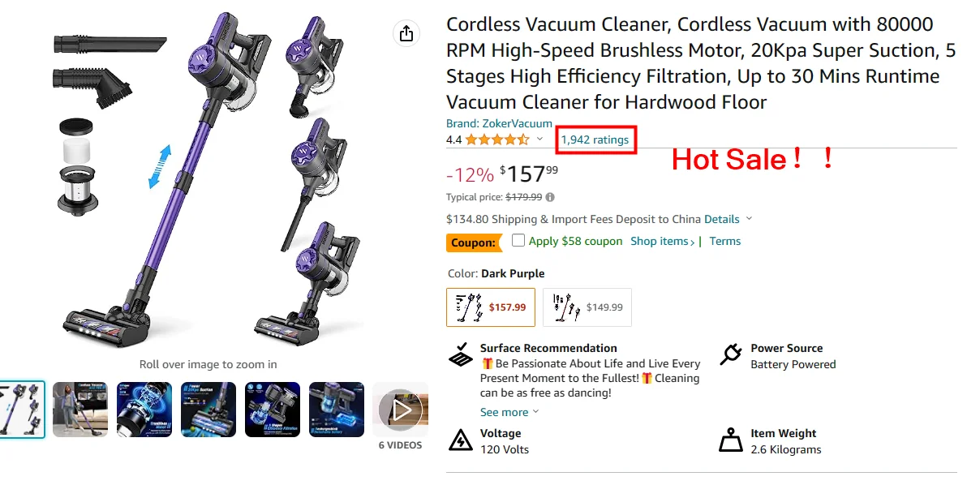Play the product videos thumbnail
The image size is (967, 485).
[401, 410]
